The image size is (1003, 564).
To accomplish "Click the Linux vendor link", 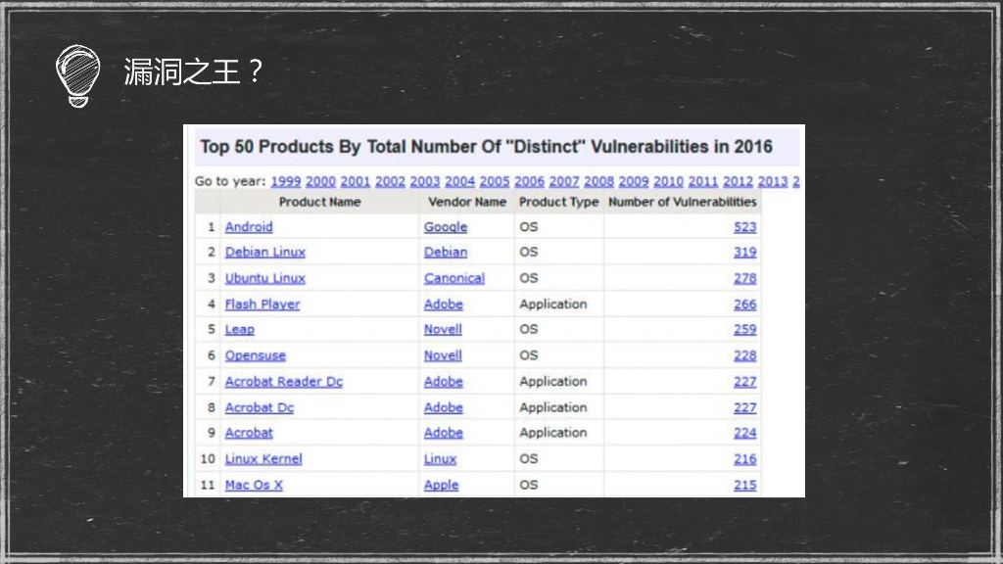I will pos(440,459).
